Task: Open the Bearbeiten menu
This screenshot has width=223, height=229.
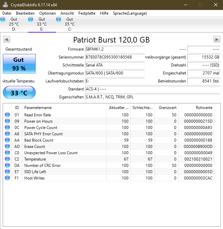Action: [25, 13]
